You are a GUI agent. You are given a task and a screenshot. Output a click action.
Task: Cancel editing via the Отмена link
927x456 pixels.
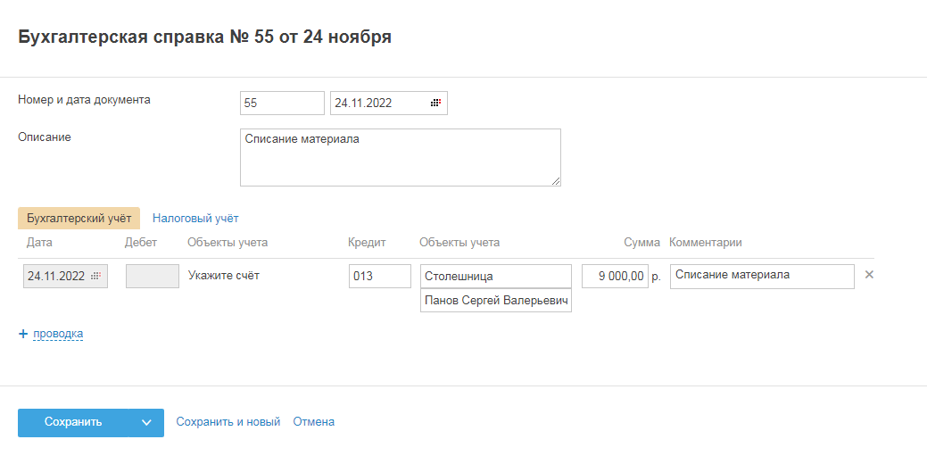(314, 422)
